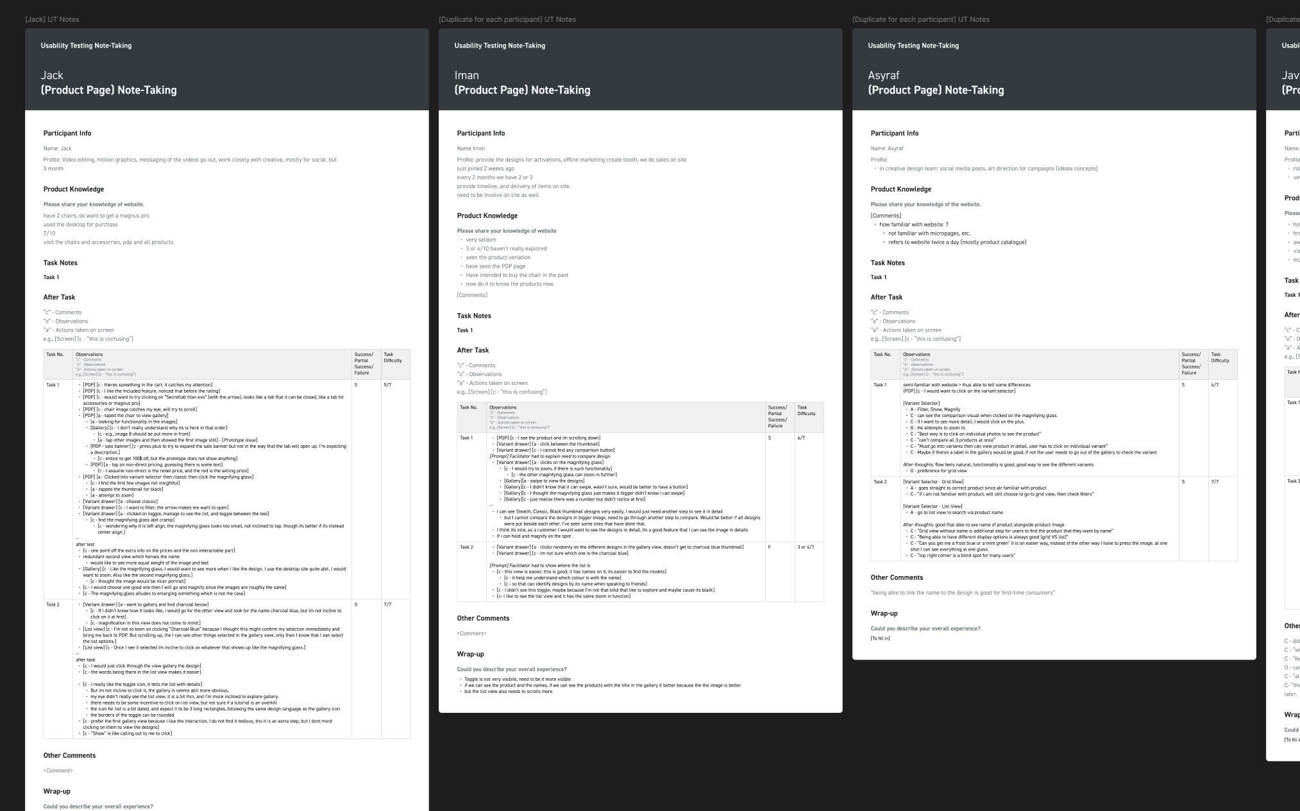
Task: Click the "<Comment>" placeholder in Iman's frame
Action: coord(471,633)
